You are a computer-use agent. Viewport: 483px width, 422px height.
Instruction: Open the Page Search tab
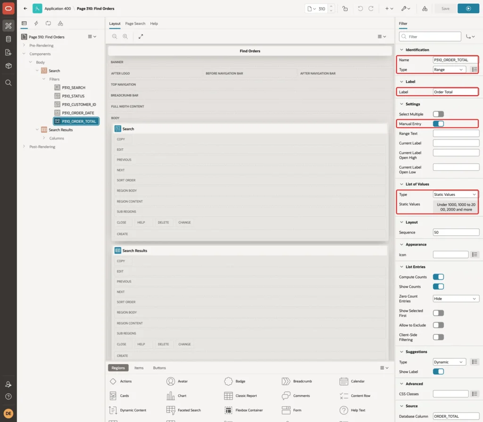point(135,24)
